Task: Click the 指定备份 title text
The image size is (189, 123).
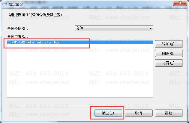Action: click(x=16, y=4)
